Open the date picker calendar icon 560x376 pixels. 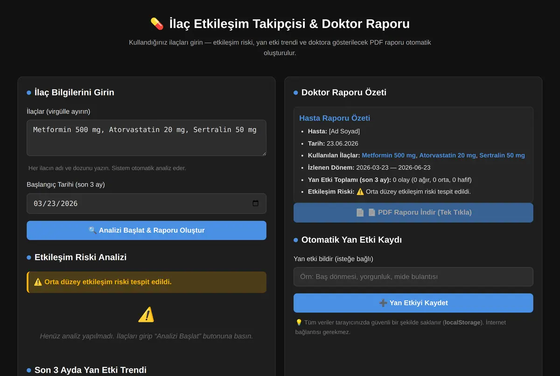point(255,203)
